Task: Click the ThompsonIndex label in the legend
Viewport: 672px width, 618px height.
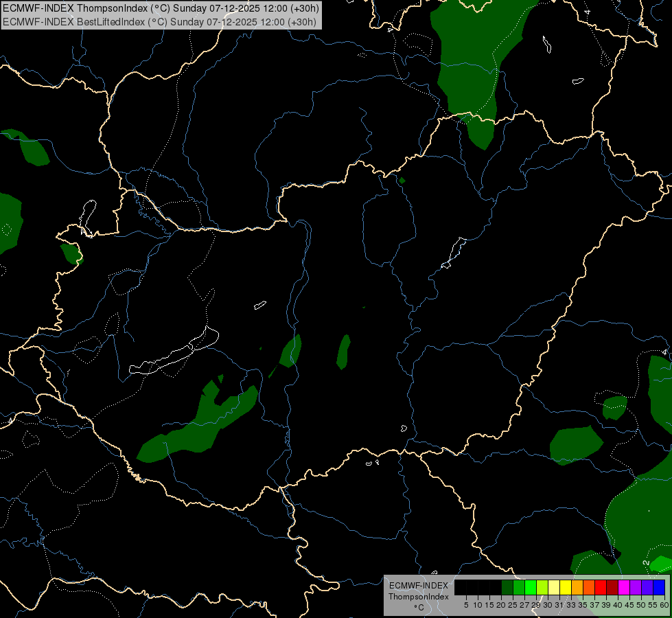Action: coord(418,597)
